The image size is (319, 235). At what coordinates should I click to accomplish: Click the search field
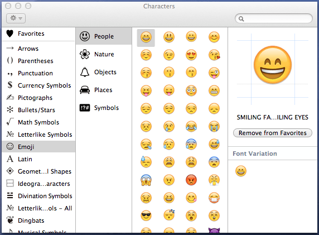tap(274, 19)
